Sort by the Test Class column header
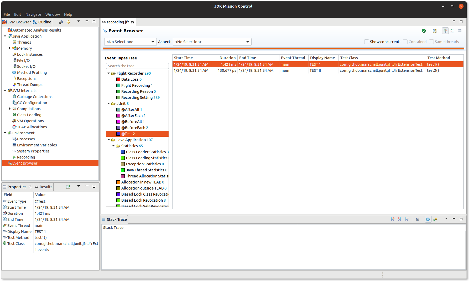 (382, 58)
